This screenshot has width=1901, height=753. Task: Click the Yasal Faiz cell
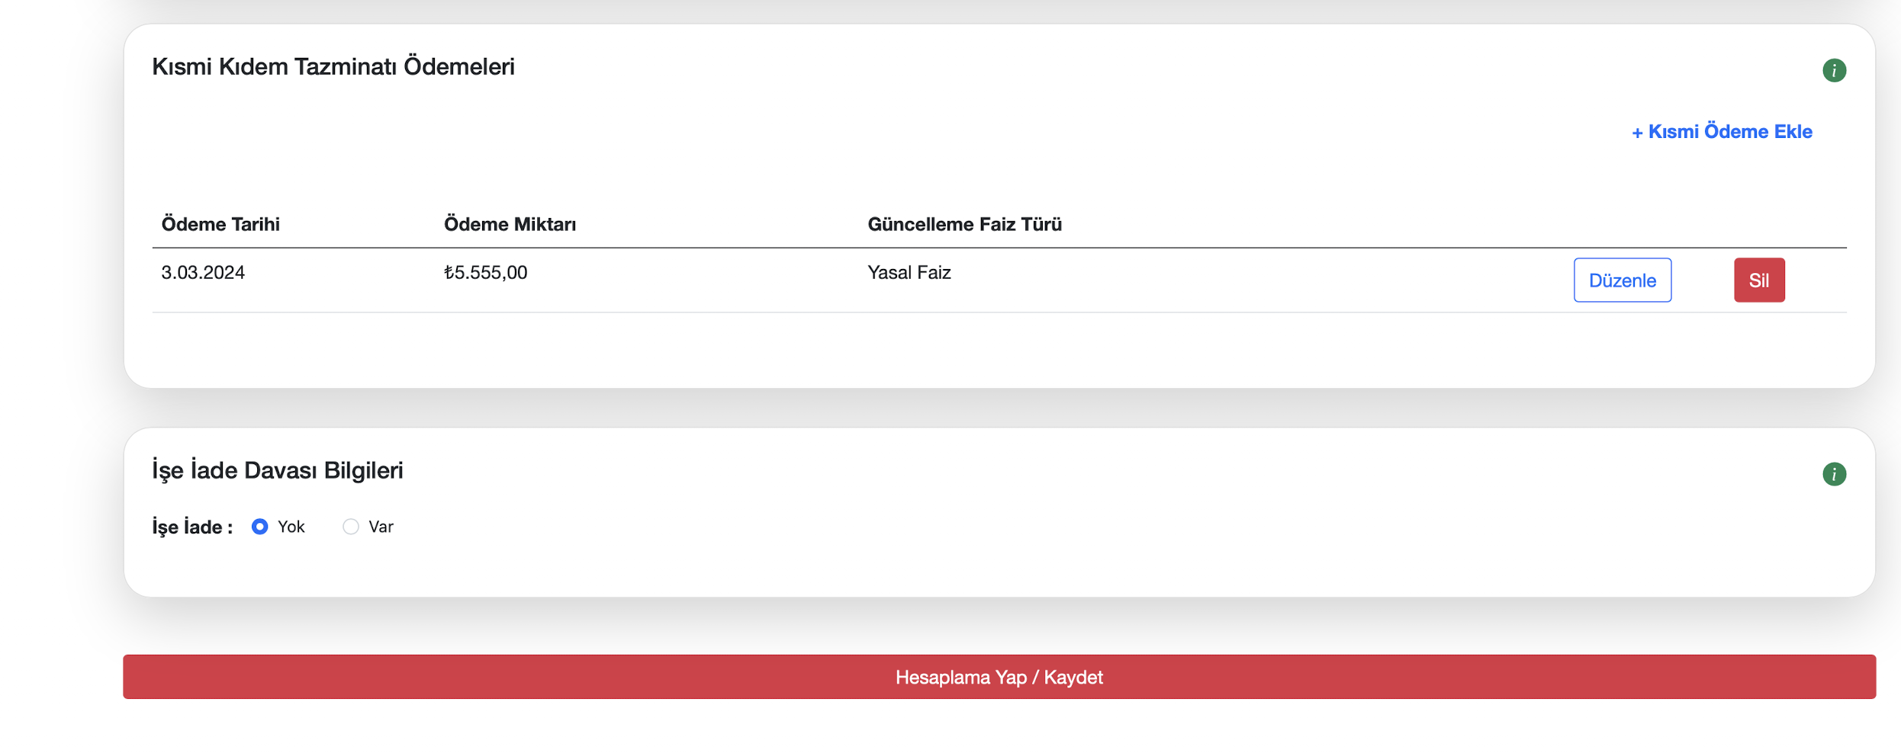coord(909,273)
